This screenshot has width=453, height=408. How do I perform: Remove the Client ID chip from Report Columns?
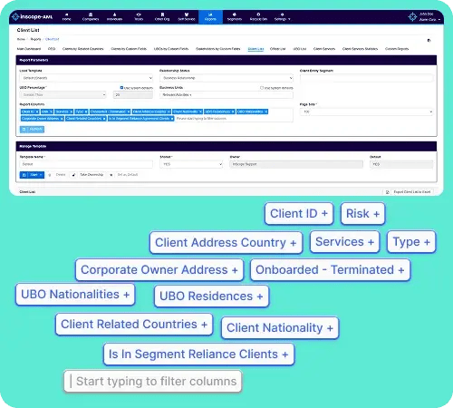[37, 112]
